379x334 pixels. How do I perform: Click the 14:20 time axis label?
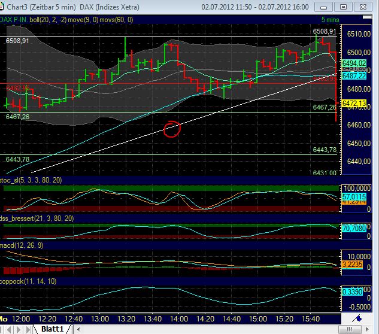[205, 319]
